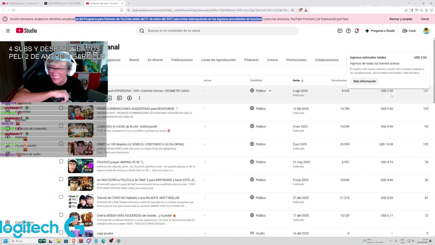Open thumbnail of COJUDOS juegan AMONG US

point(81,166)
